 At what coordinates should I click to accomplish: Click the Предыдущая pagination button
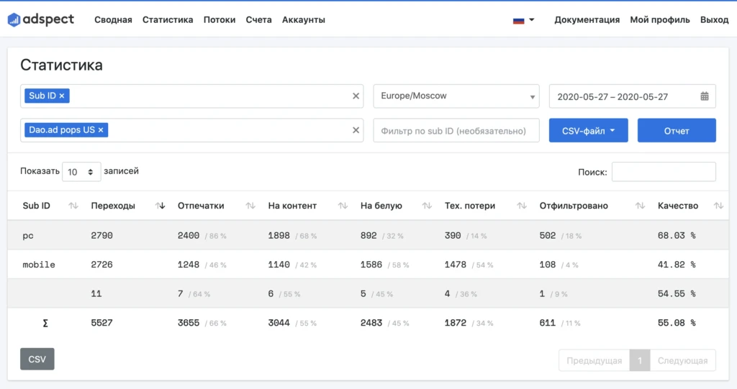594,360
